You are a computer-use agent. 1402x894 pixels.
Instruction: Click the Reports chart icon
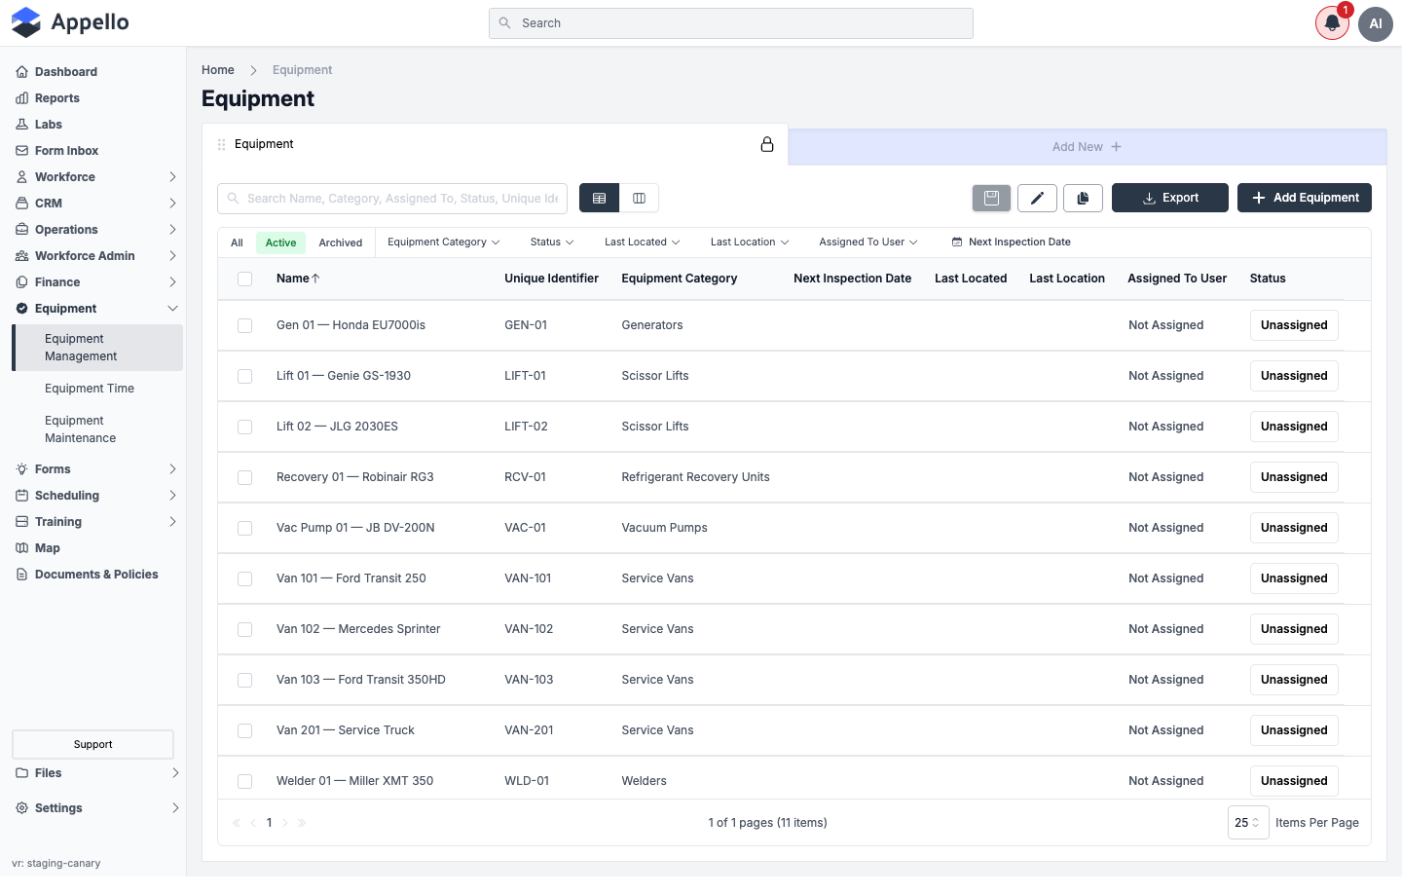(x=21, y=98)
